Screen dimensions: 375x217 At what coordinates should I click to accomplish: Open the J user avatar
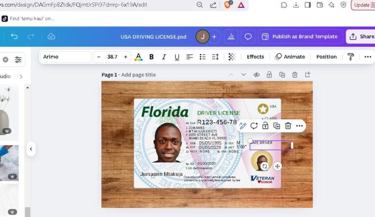203,37
